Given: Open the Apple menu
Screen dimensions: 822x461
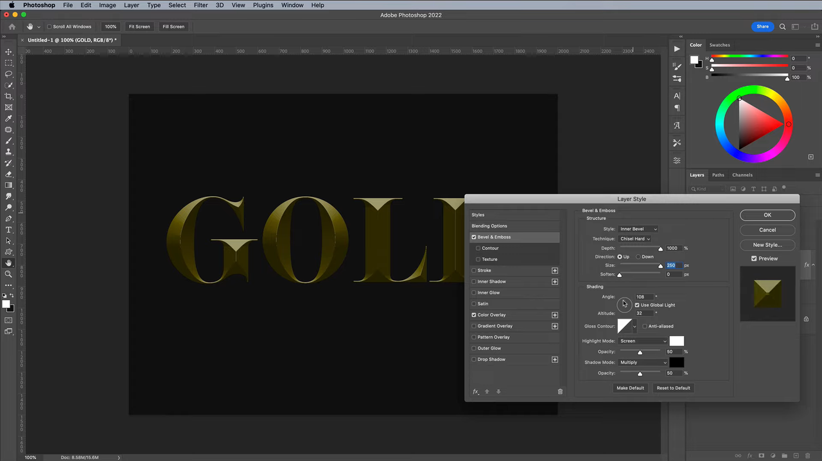Looking at the screenshot, I should 11,5.
